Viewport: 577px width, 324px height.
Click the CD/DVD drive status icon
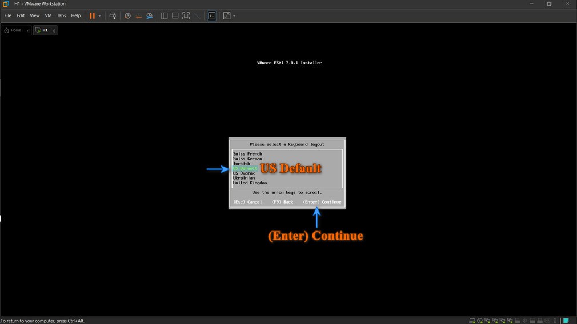480,321
